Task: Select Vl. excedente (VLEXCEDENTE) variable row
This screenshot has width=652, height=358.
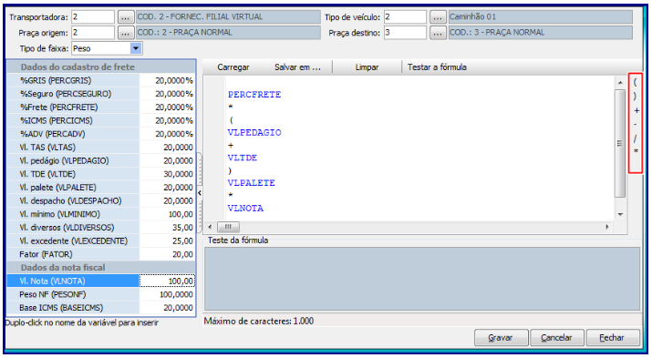Action: tap(100, 240)
